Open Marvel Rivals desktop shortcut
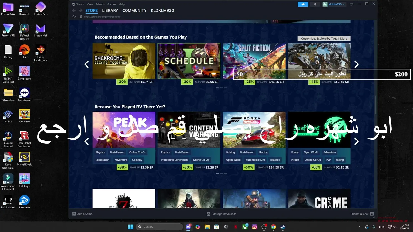 [x=25, y=159]
